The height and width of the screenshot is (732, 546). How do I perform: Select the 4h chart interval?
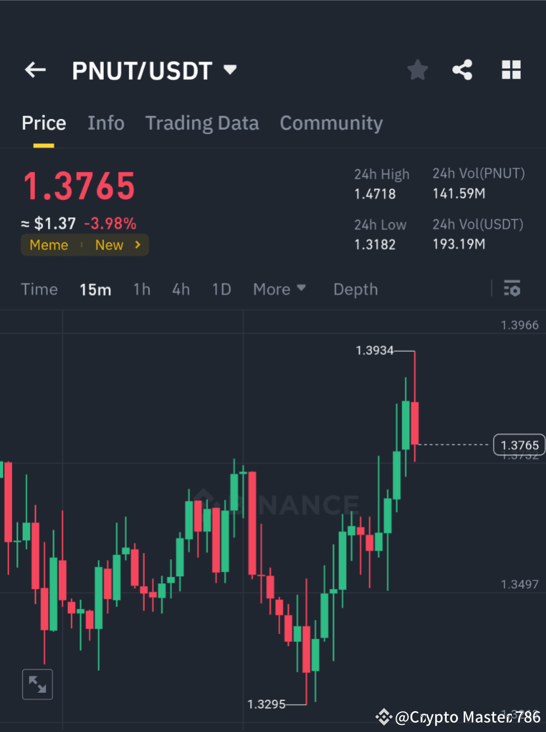point(181,289)
